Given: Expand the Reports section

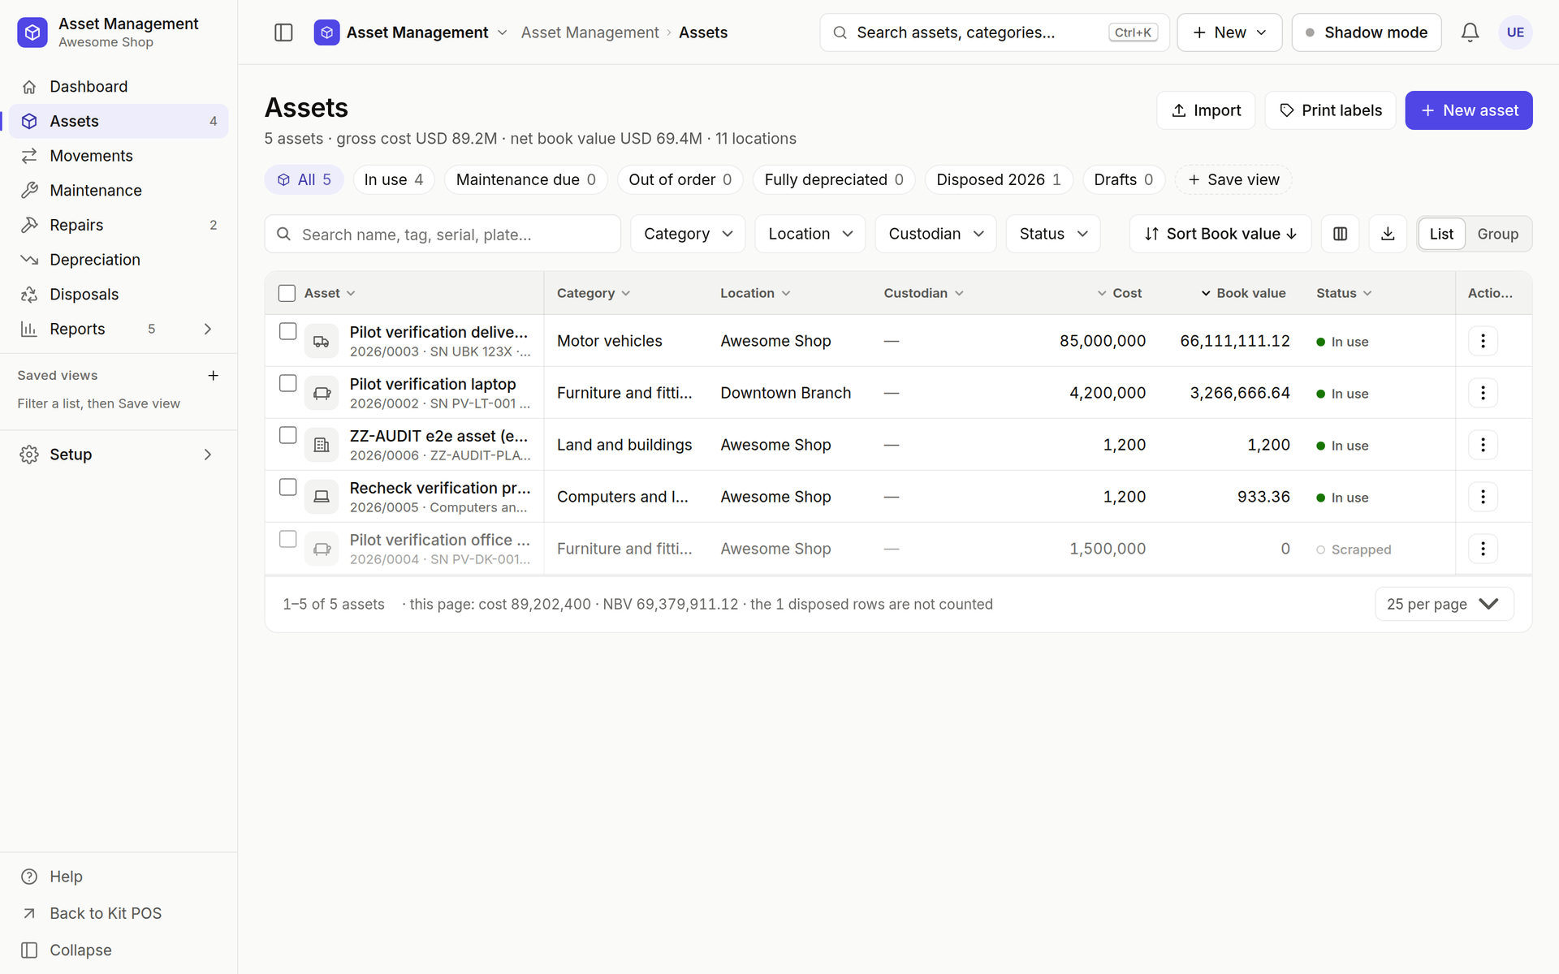Looking at the screenshot, I should coord(208,329).
